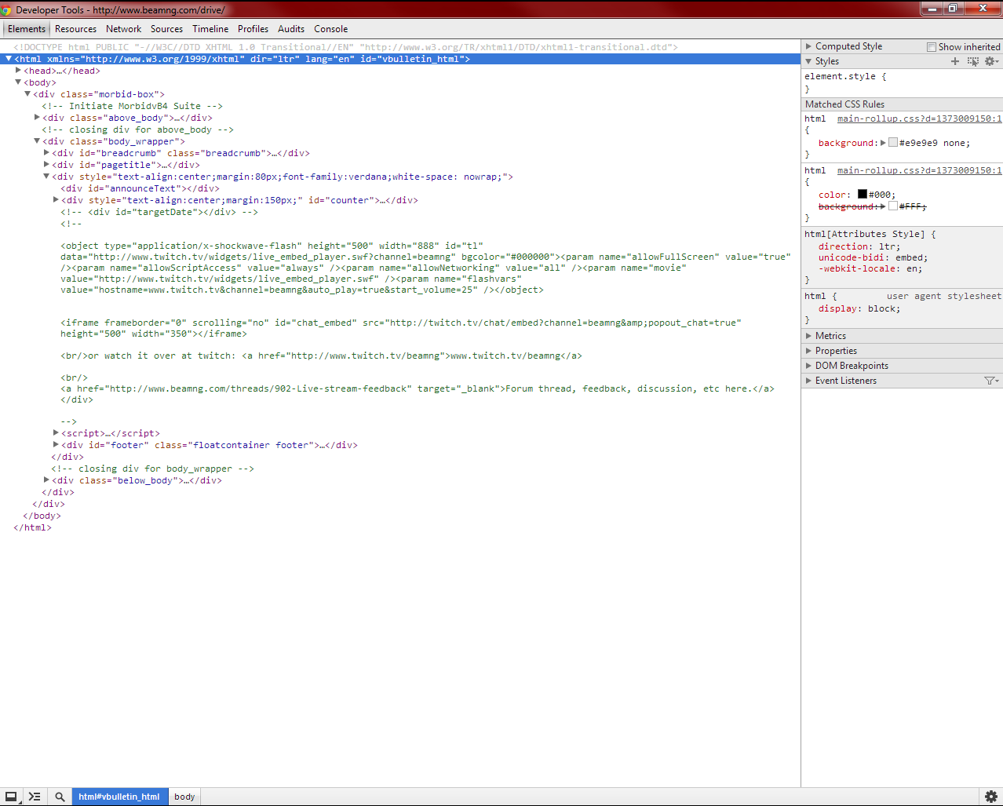Screen dimensions: 1003x806
Task: Expand the script node arrow
Action: pos(56,433)
